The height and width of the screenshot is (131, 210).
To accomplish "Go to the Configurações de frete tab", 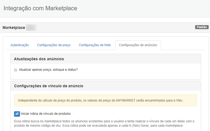I will [x=95, y=45].
